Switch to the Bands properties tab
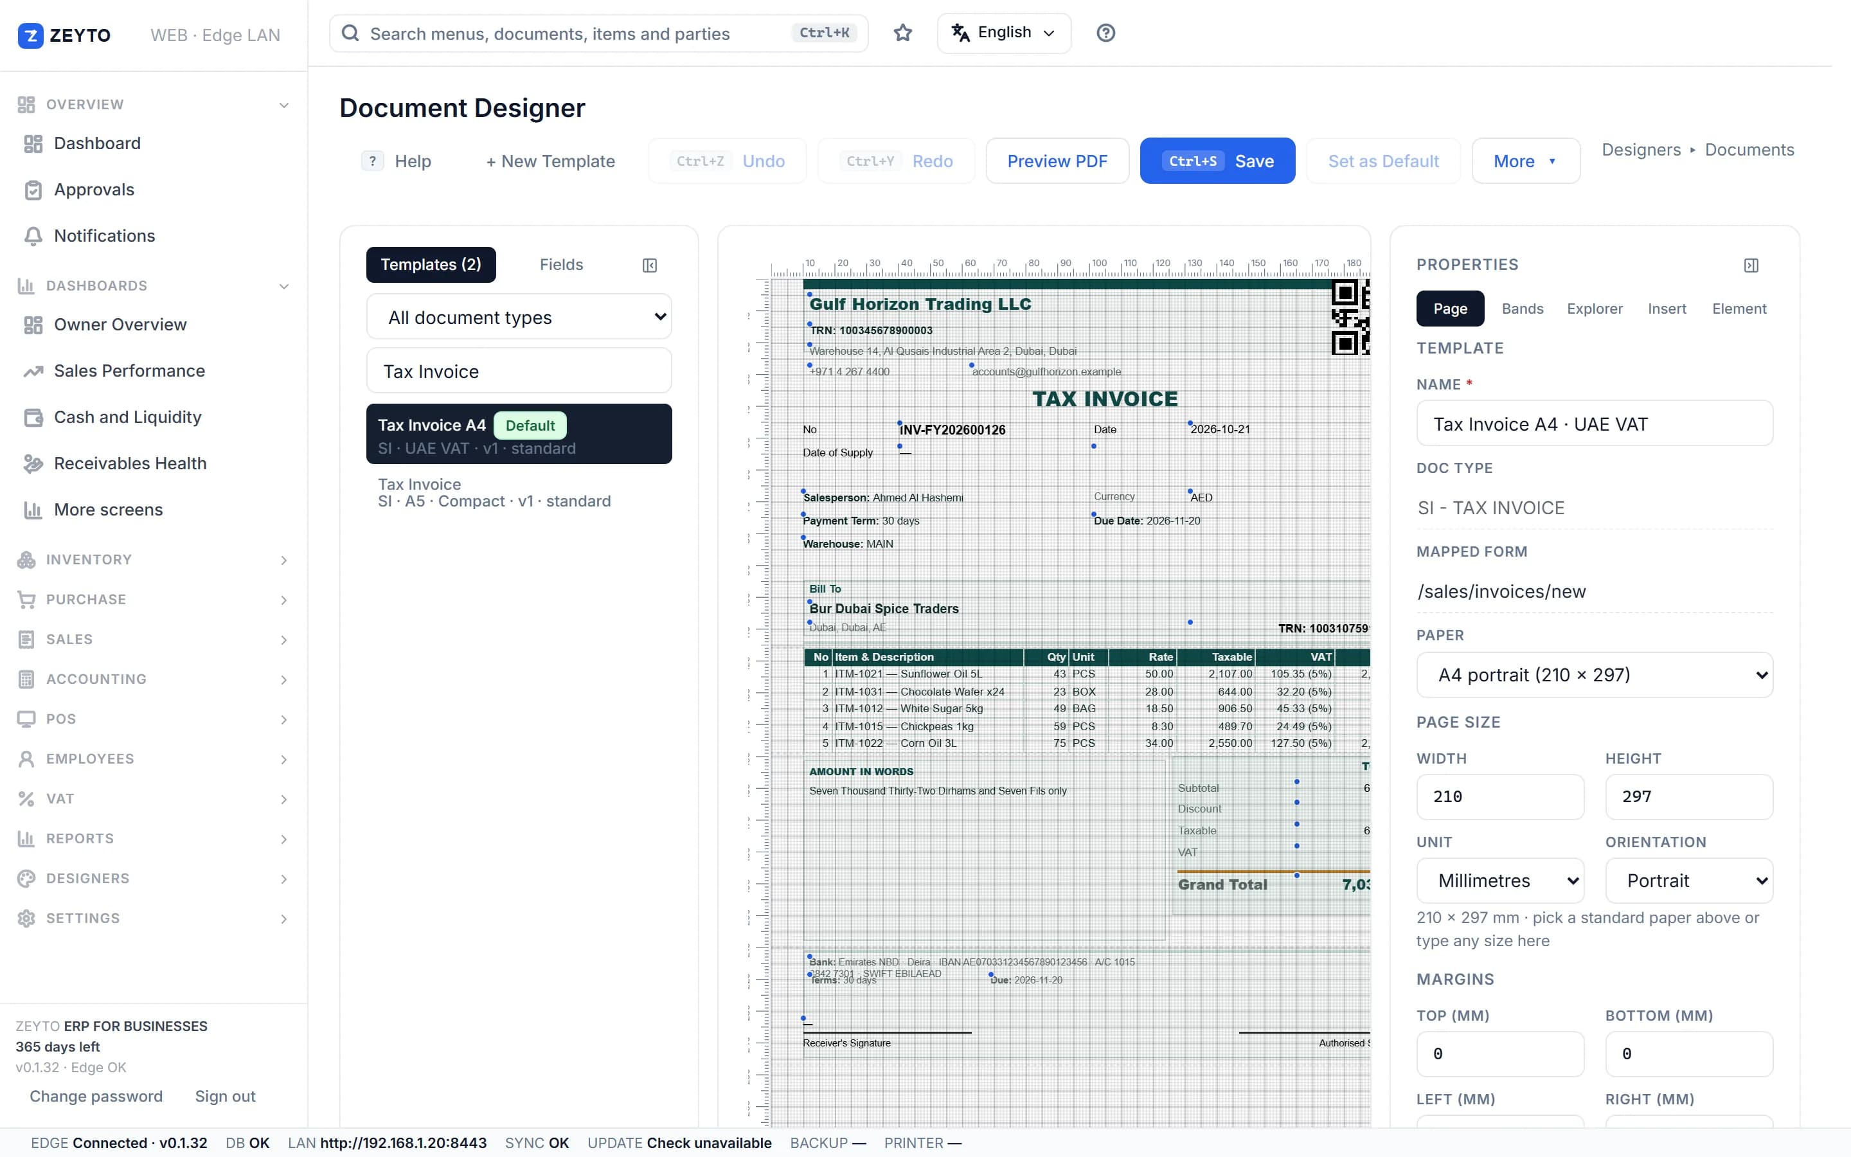Screen dimensions: 1851x1157 1522,309
